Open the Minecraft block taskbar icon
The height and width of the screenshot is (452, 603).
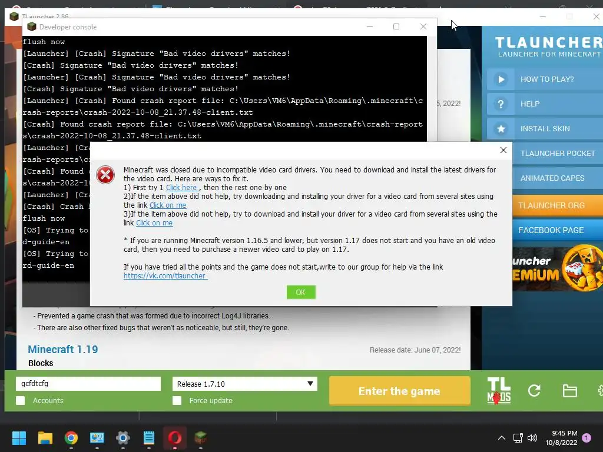[201, 438]
